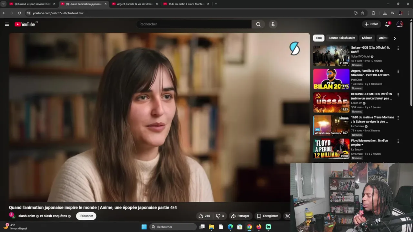
Task: Select the 'Source : slash anim' chip
Action: pyautogui.click(x=342, y=38)
